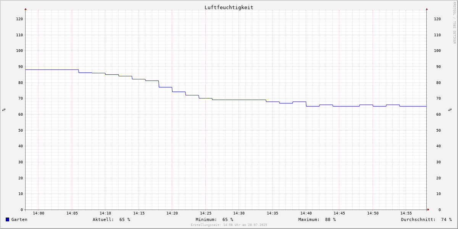Click the 14:50 time axis label
Screen dimensions: 458x229
coord(373,213)
